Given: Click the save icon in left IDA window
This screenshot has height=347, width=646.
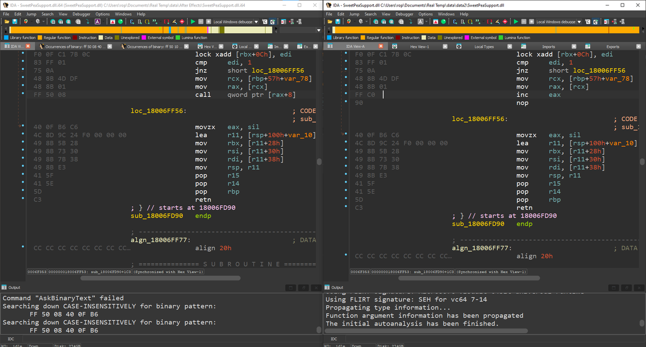Looking at the screenshot, I should (15, 22).
